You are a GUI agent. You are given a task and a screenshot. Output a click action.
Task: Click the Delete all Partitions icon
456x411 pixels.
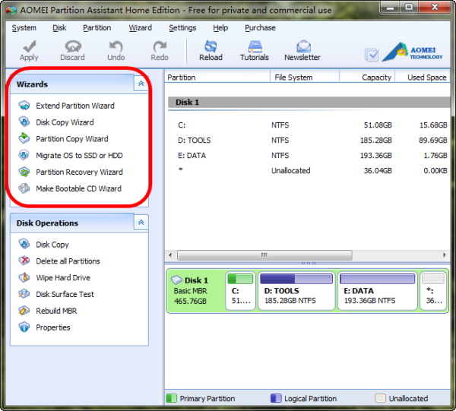[24, 261]
